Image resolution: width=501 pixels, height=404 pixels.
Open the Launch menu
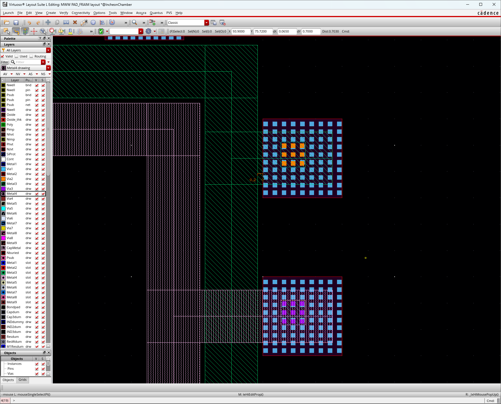(8, 13)
